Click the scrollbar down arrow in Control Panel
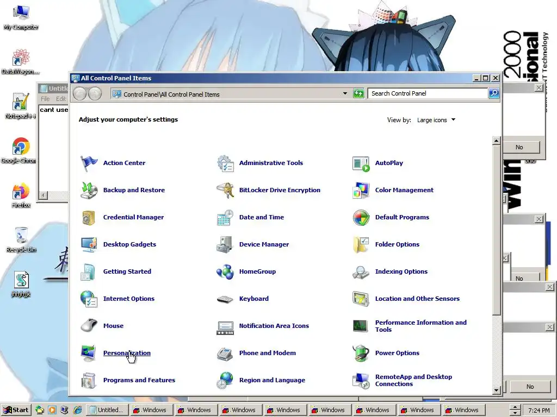This screenshot has width=557, height=417. pyautogui.click(x=497, y=390)
